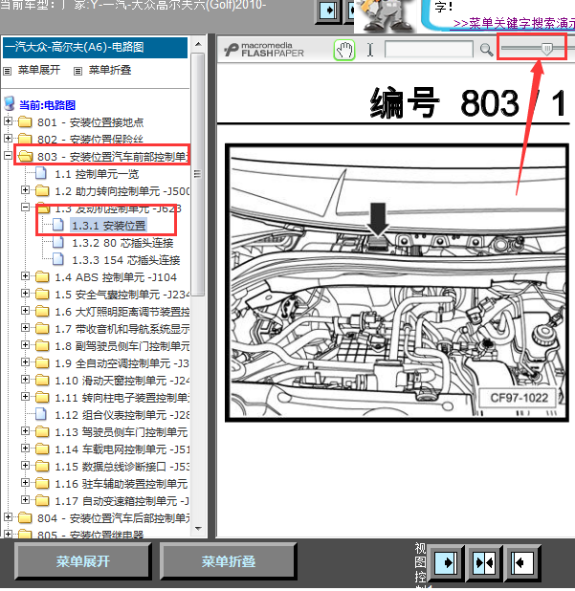Expand the 804 安装位置汽车后部控制单元 node

[x=8, y=517]
